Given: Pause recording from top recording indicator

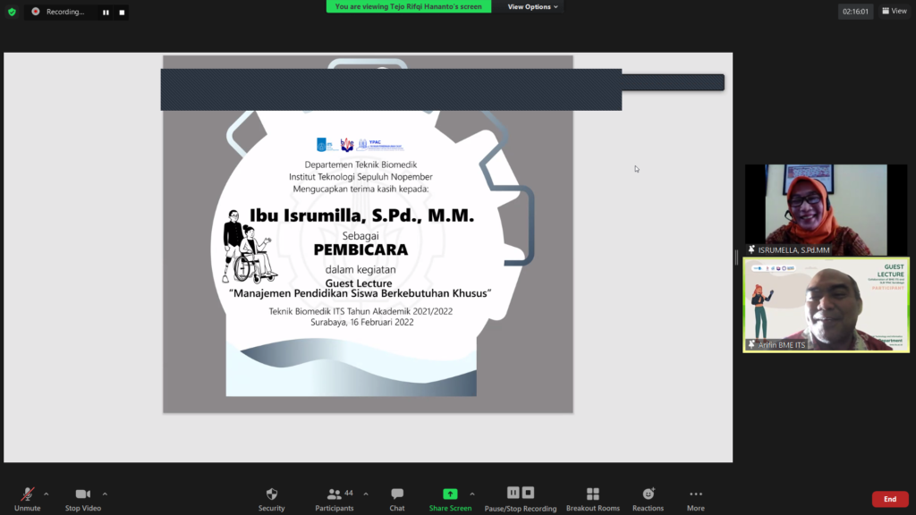Looking at the screenshot, I should (106, 13).
